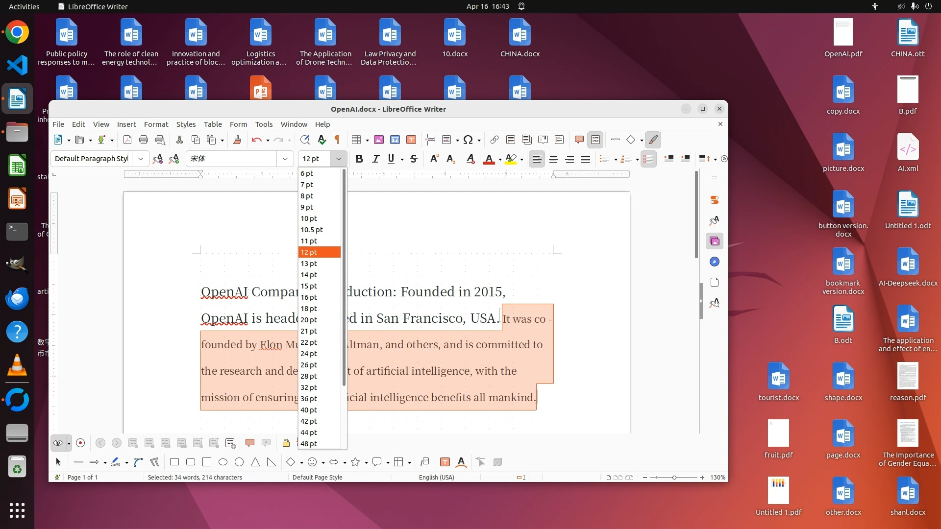Open the Thunderbird icon in the dock
Screen dimensions: 941x529
pos(17,299)
